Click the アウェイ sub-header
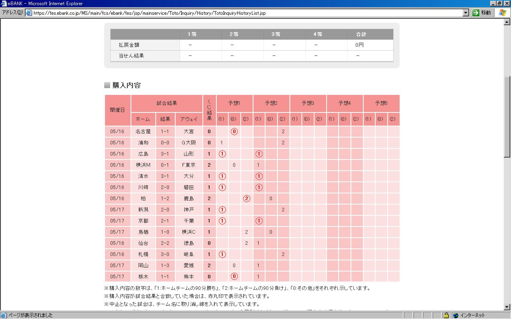Image resolution: width=511 pixels, height=319 pixels. pos(189,119)
